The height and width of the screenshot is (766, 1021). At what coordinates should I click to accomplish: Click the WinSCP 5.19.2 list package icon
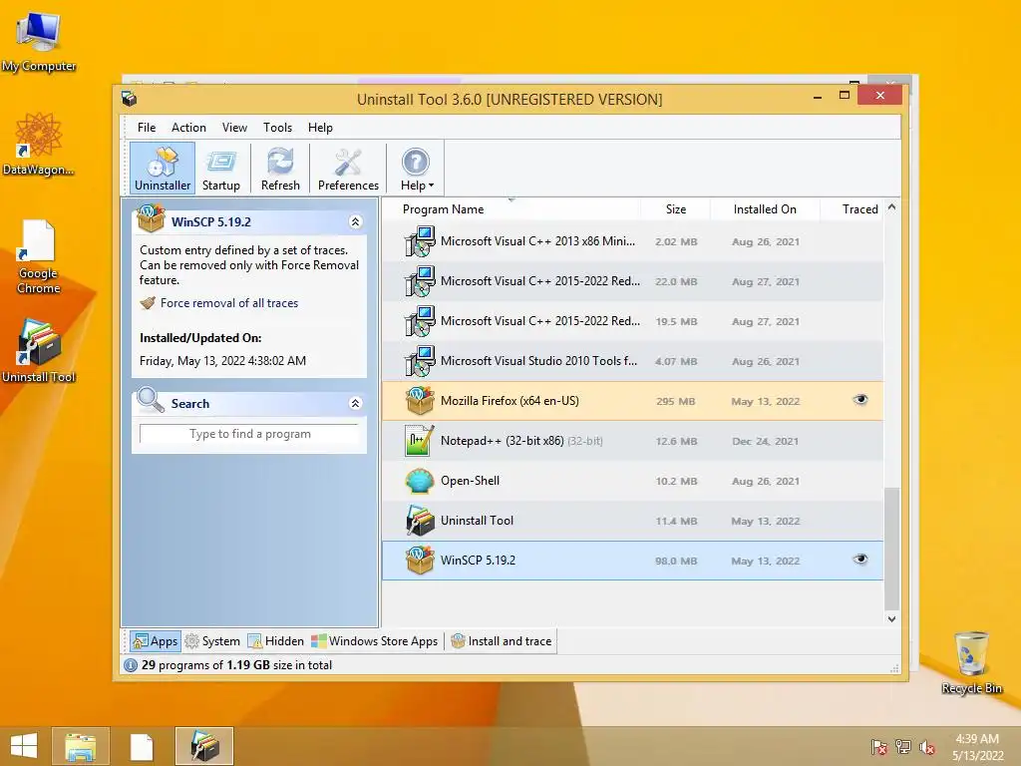pos(420,561)
